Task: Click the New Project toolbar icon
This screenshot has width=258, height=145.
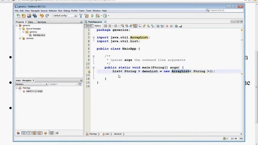Action: [x=24, y=16]
